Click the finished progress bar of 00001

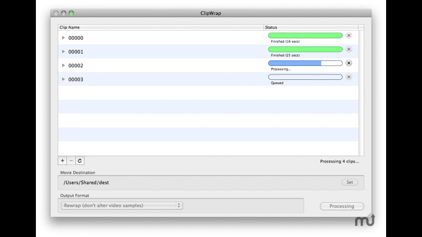click(x=305, y=49)
